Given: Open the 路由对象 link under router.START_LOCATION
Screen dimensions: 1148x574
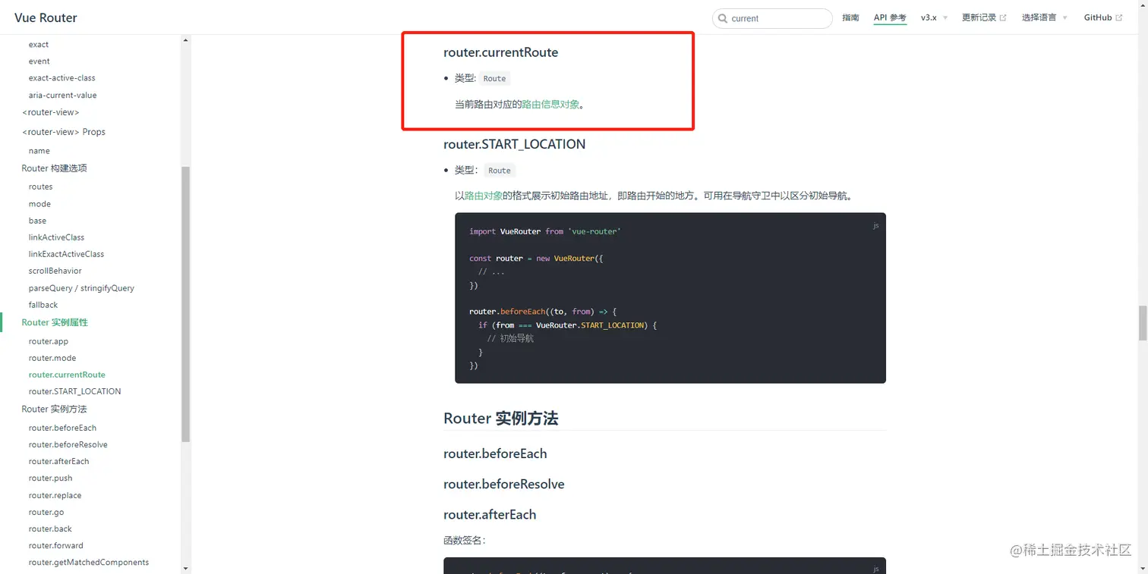Looking at the screenshot, I should [484, 196].
